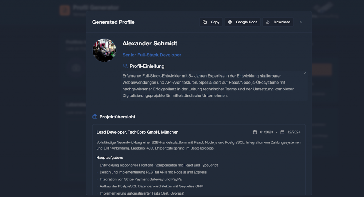Click the pencil edit icon for Profil-Einleitung

(x=305, y=73)
